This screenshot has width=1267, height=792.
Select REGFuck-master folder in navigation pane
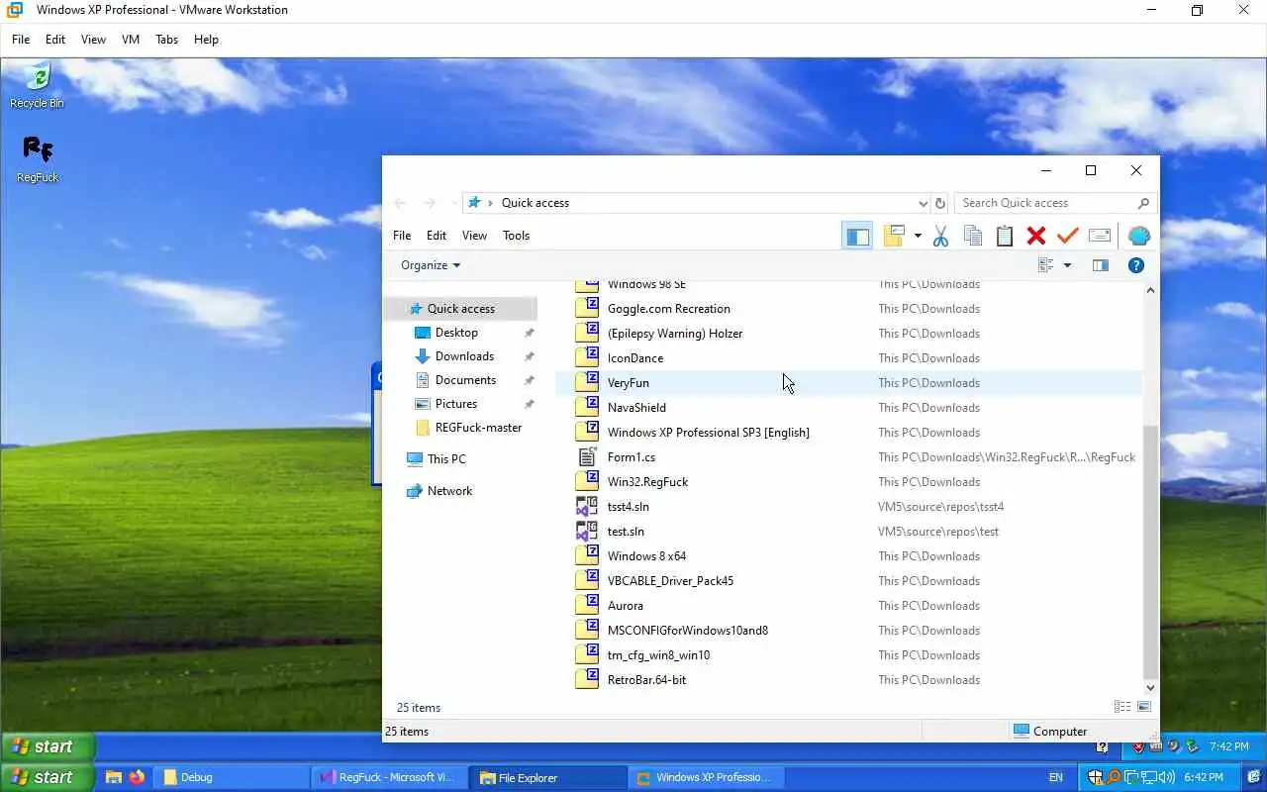pyautogui.click(x=478, y=428)
